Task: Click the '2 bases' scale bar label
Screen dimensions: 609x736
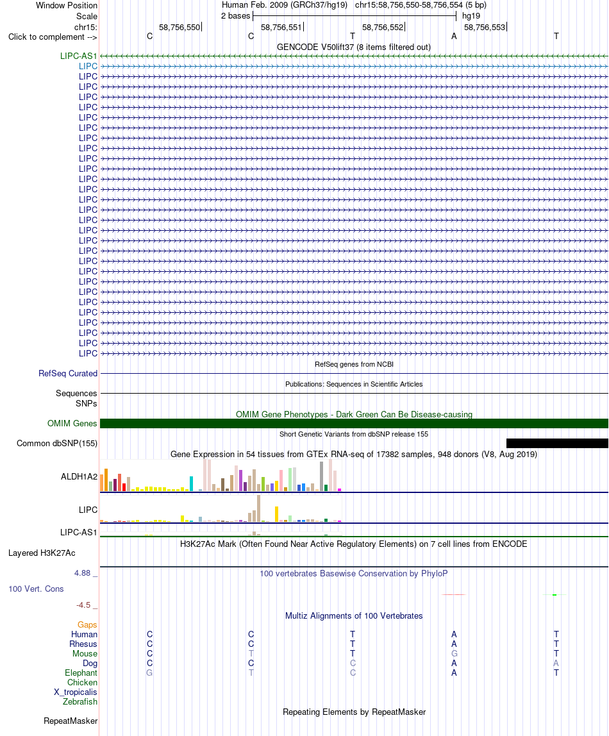Action: point(235,16)
